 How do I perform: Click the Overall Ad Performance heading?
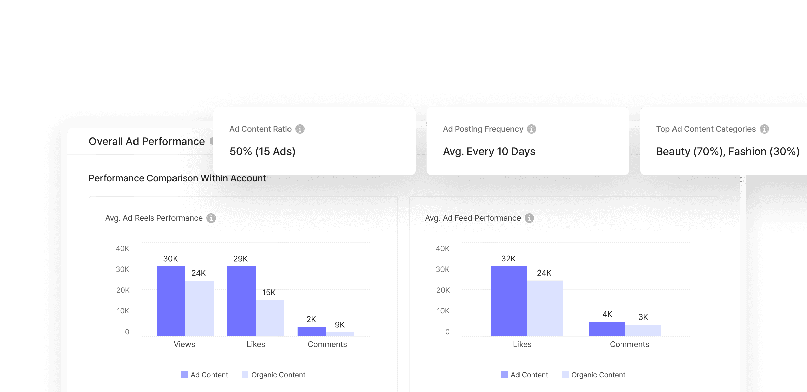[x=147, y=141]
